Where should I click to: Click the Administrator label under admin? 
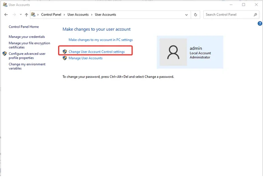(x=200, y=57)
